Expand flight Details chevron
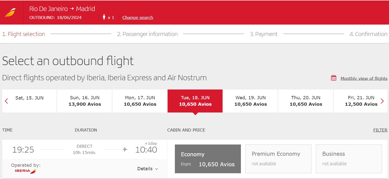389x179 pixels. (x=157, y=169)
